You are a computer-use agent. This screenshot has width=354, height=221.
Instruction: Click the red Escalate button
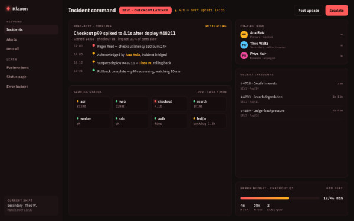pyautogui.click(x=336, y=11)
